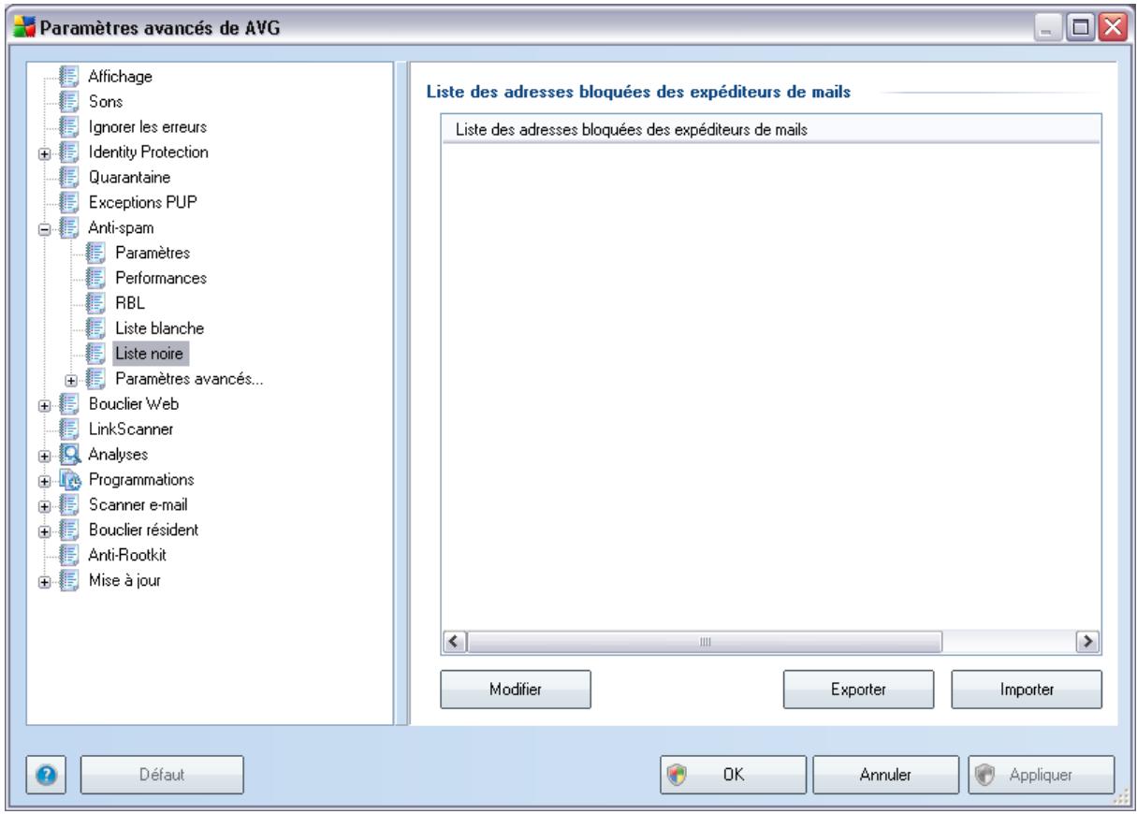Collapse the Anti-spam node
This screenshot has height=814, width=1137.
[x=44, y=228]
